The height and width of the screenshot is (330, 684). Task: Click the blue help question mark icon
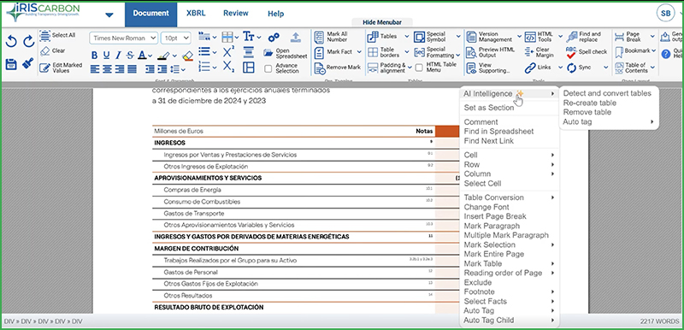666,54
